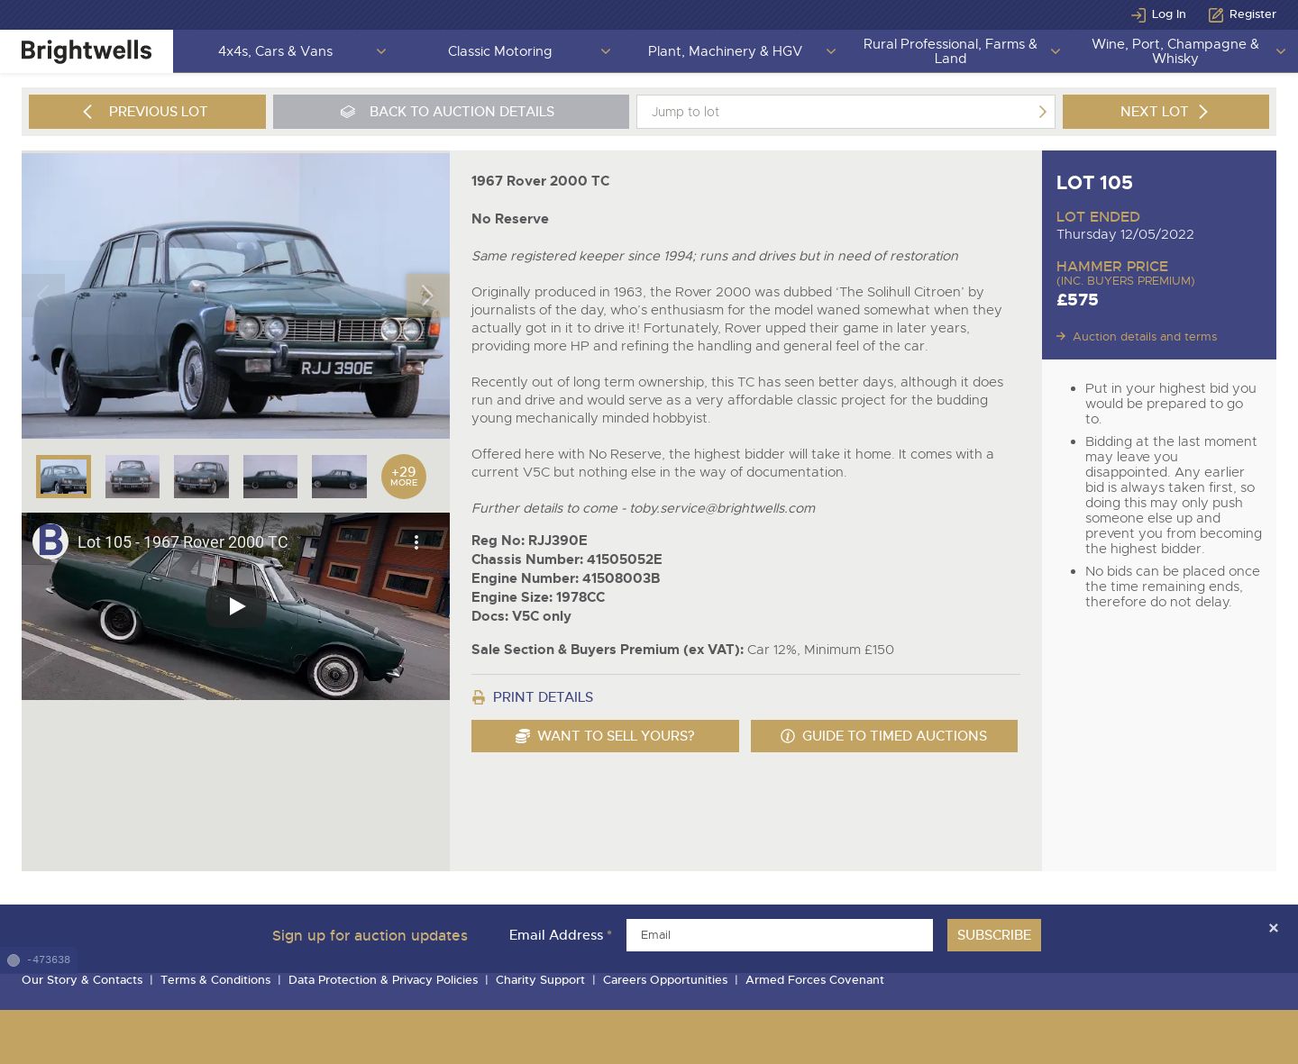
Task: Show next photo in car gallery
Action: [427, 296]
